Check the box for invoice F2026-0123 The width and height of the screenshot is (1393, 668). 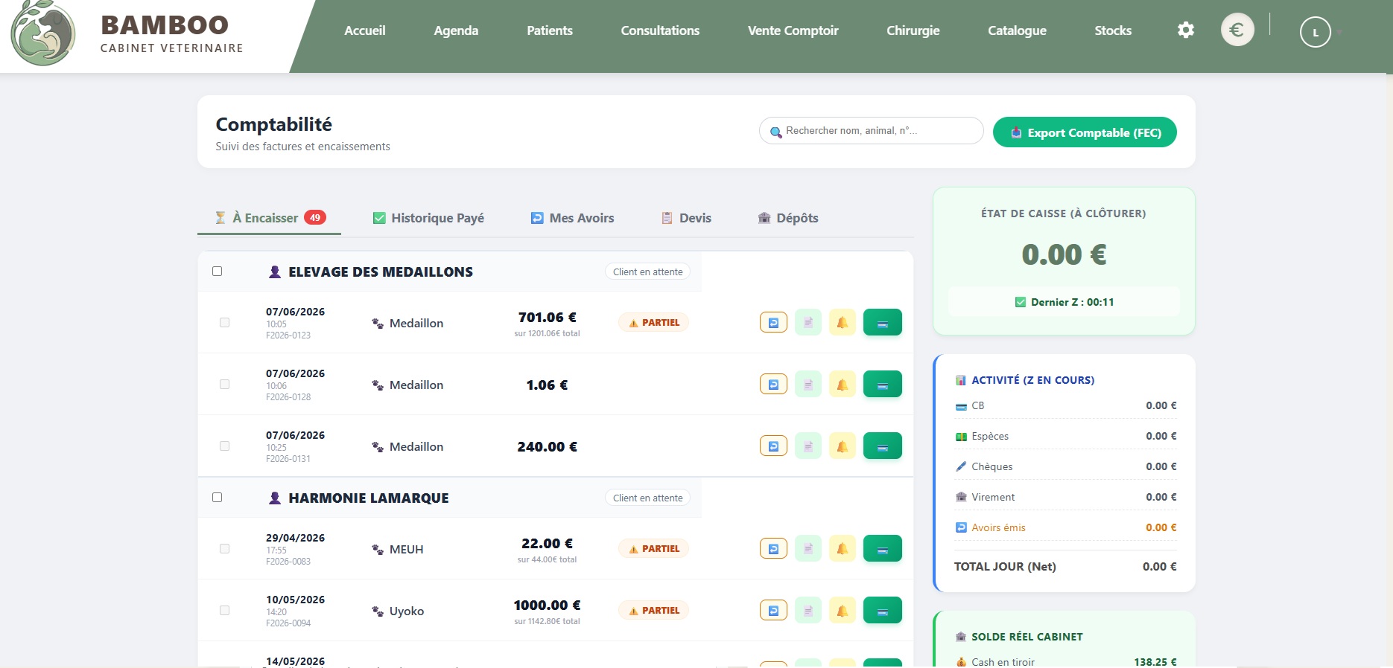click(x=224, y=323)
